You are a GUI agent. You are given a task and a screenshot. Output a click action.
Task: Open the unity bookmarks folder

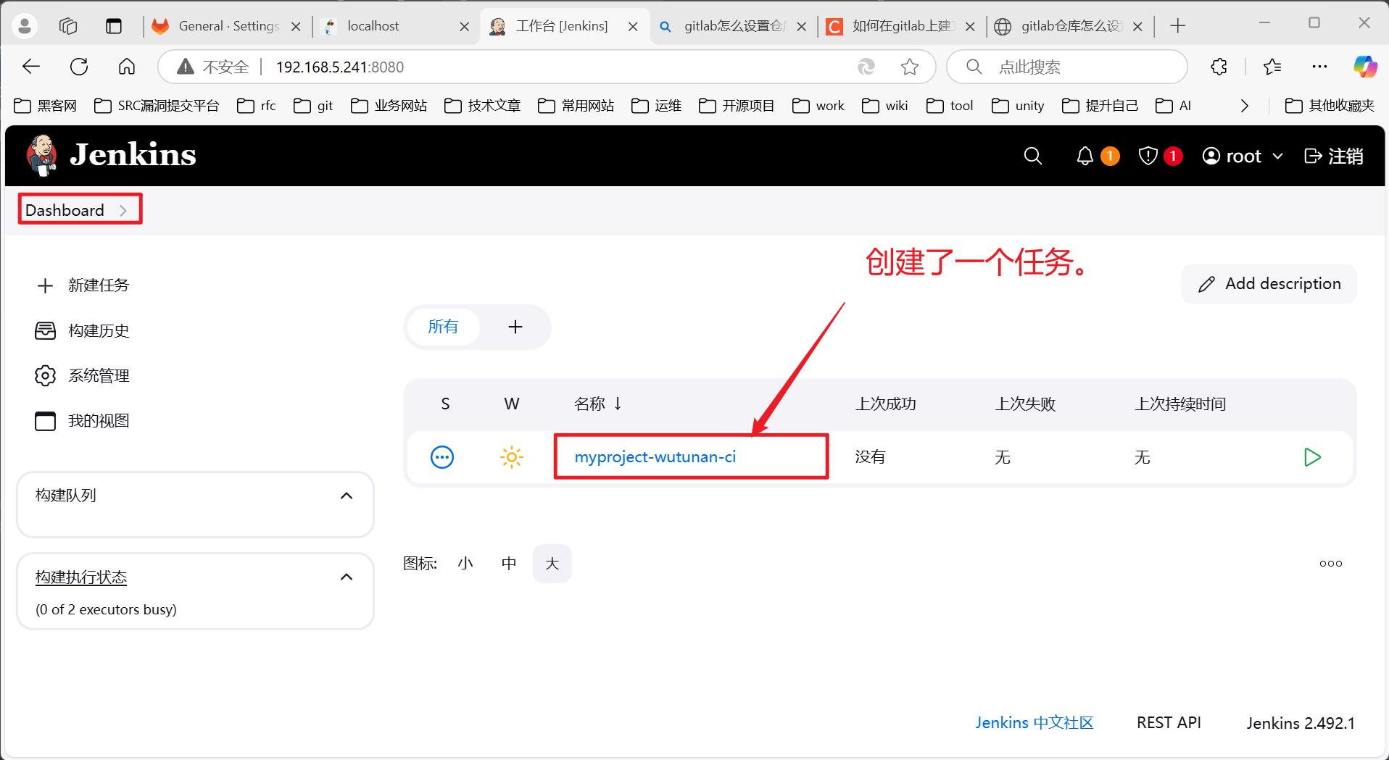tap(1018, 106)
